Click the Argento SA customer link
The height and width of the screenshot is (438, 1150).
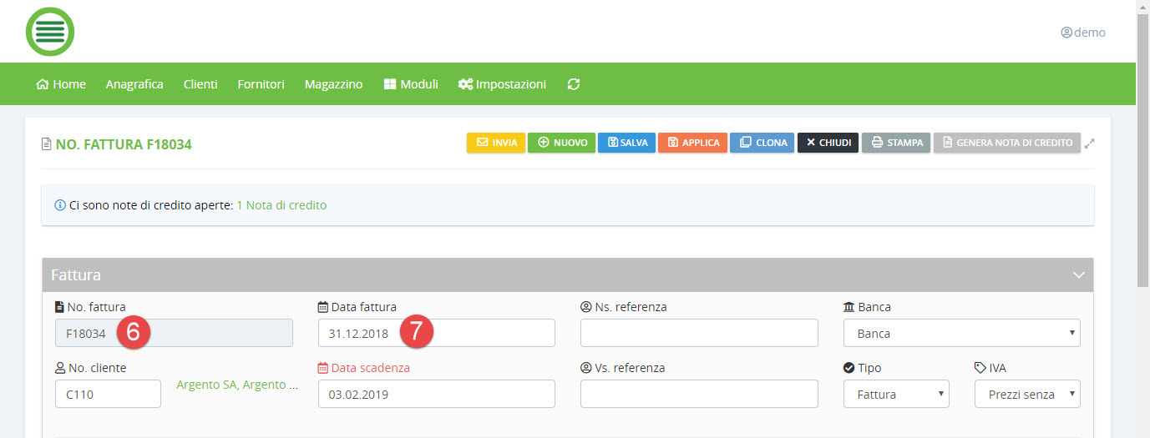pyautogui.click(x=236, y=385)
